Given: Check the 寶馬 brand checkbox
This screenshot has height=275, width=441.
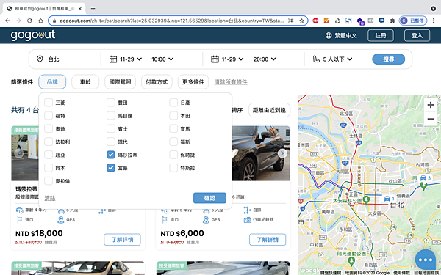Looking at the screenshot, I should pyautogui.click(x=173, y=128).
